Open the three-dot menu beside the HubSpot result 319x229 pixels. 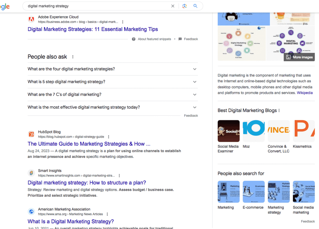tap(108, 137)
